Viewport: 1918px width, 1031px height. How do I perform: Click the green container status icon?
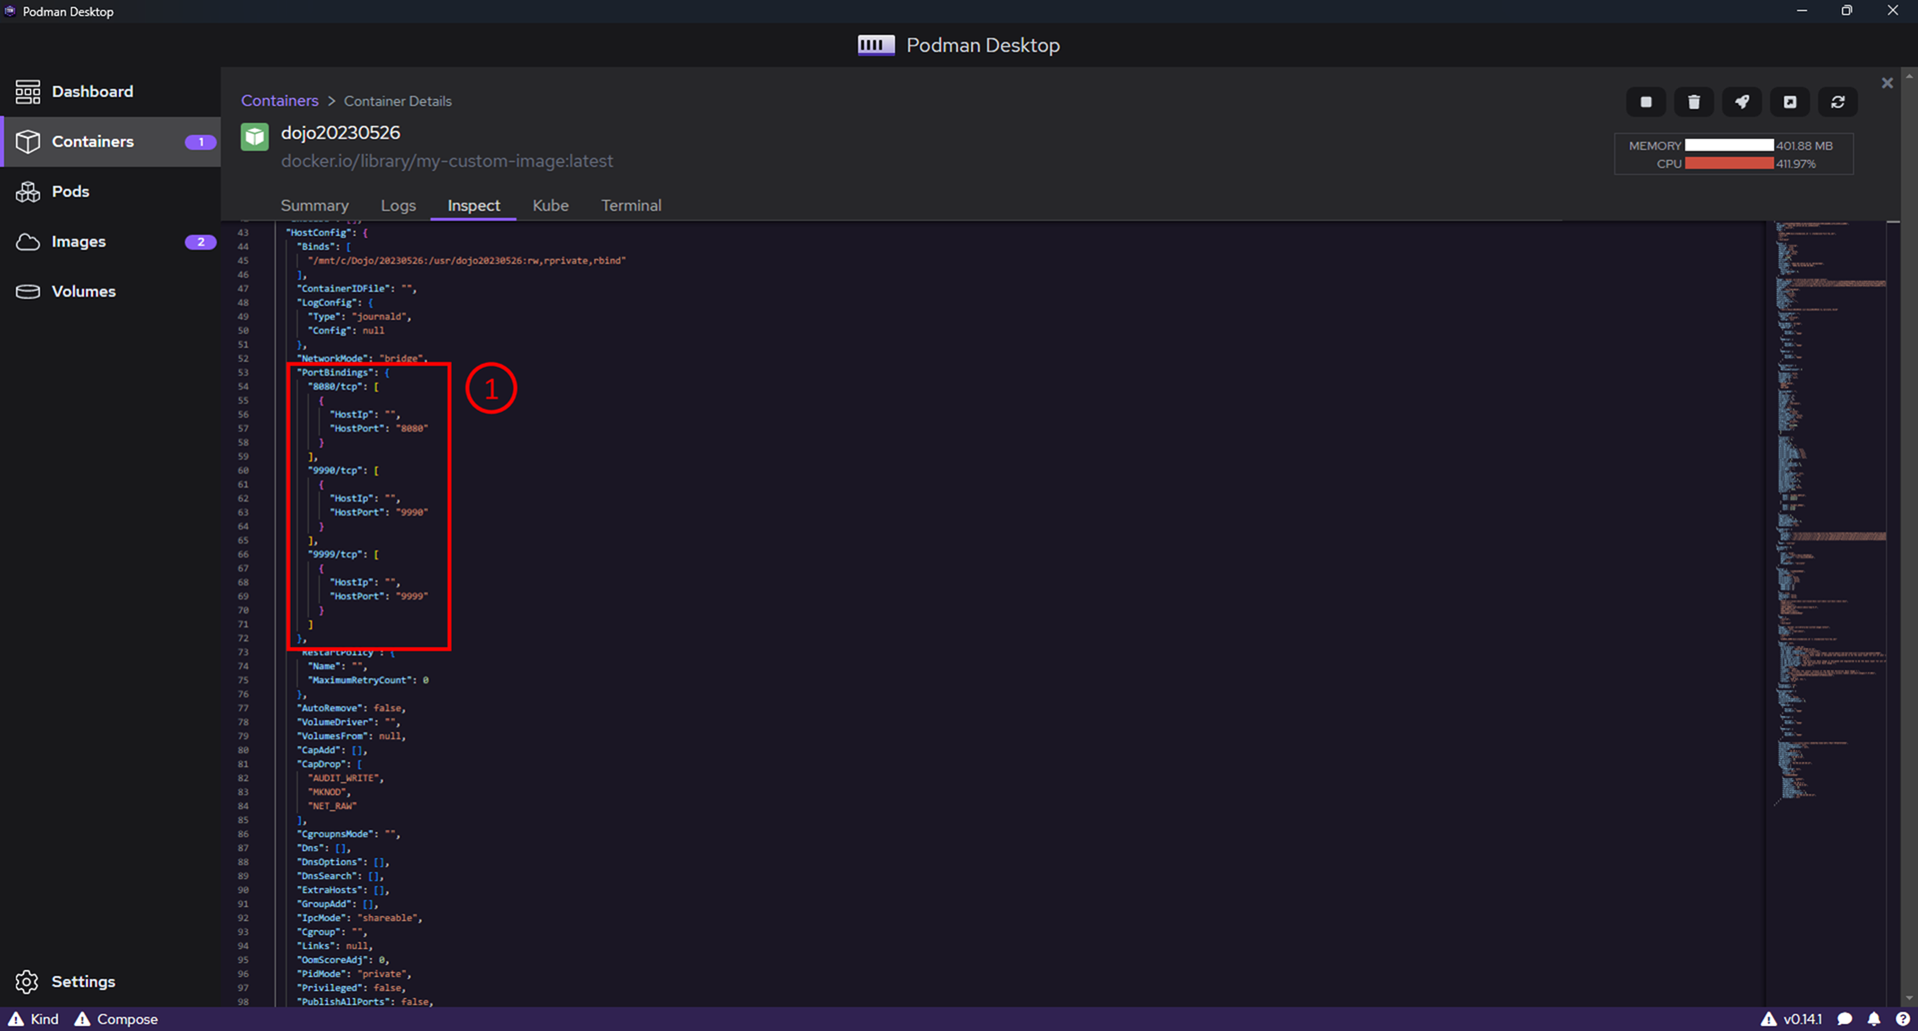tap(255, 137)
